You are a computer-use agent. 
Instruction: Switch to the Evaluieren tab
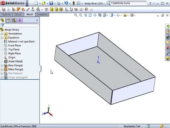42,15
